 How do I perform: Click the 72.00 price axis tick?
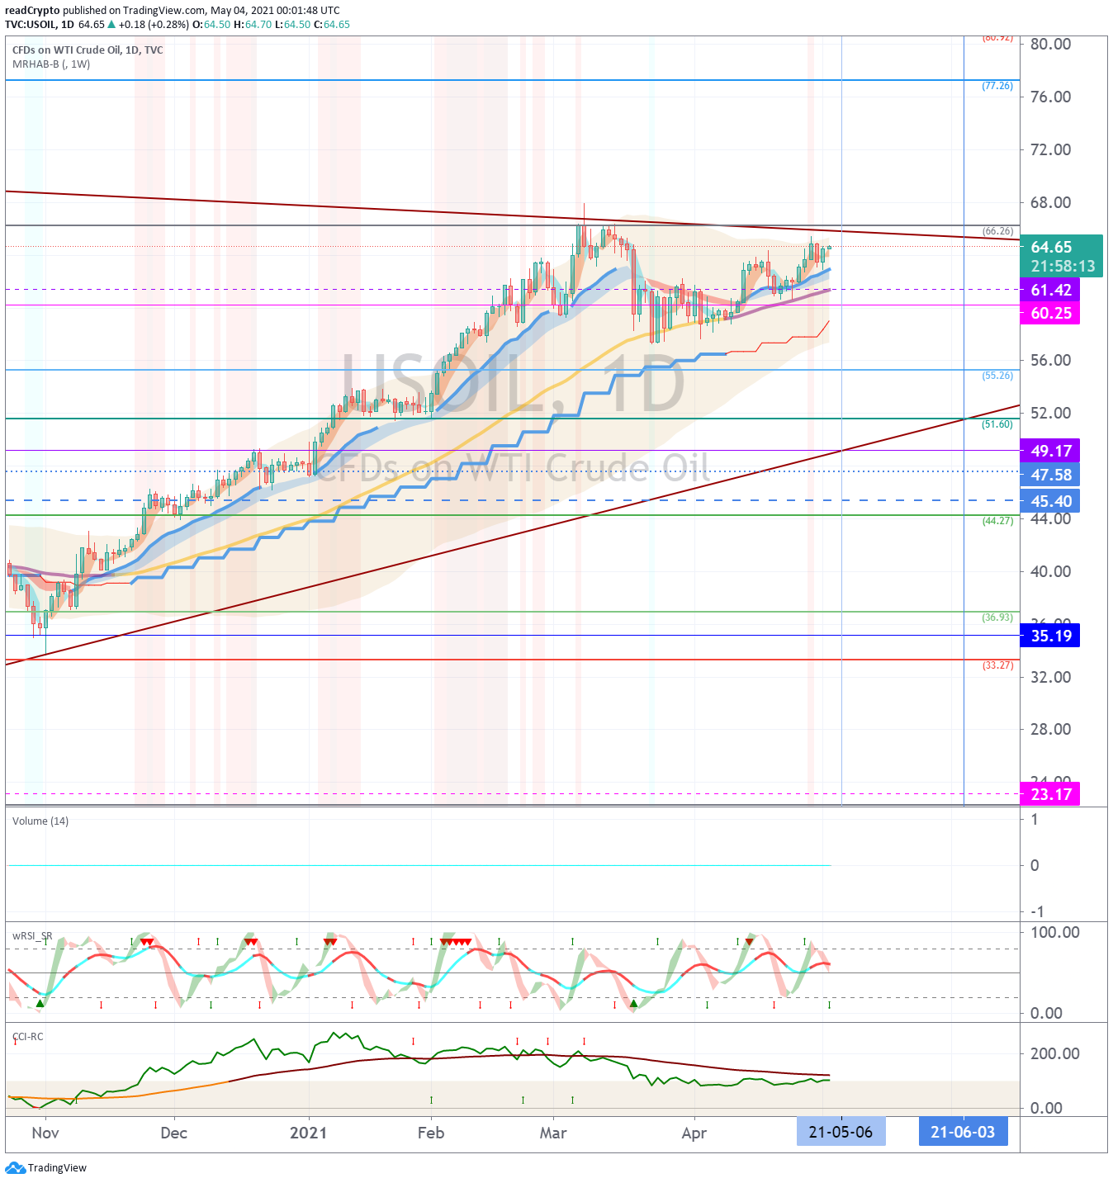pos(1050,150)
